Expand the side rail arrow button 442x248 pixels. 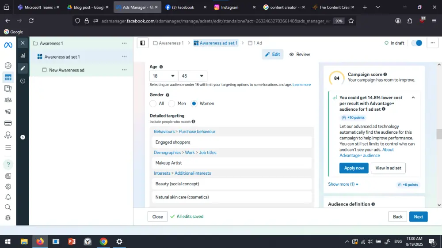pos(23,137)
